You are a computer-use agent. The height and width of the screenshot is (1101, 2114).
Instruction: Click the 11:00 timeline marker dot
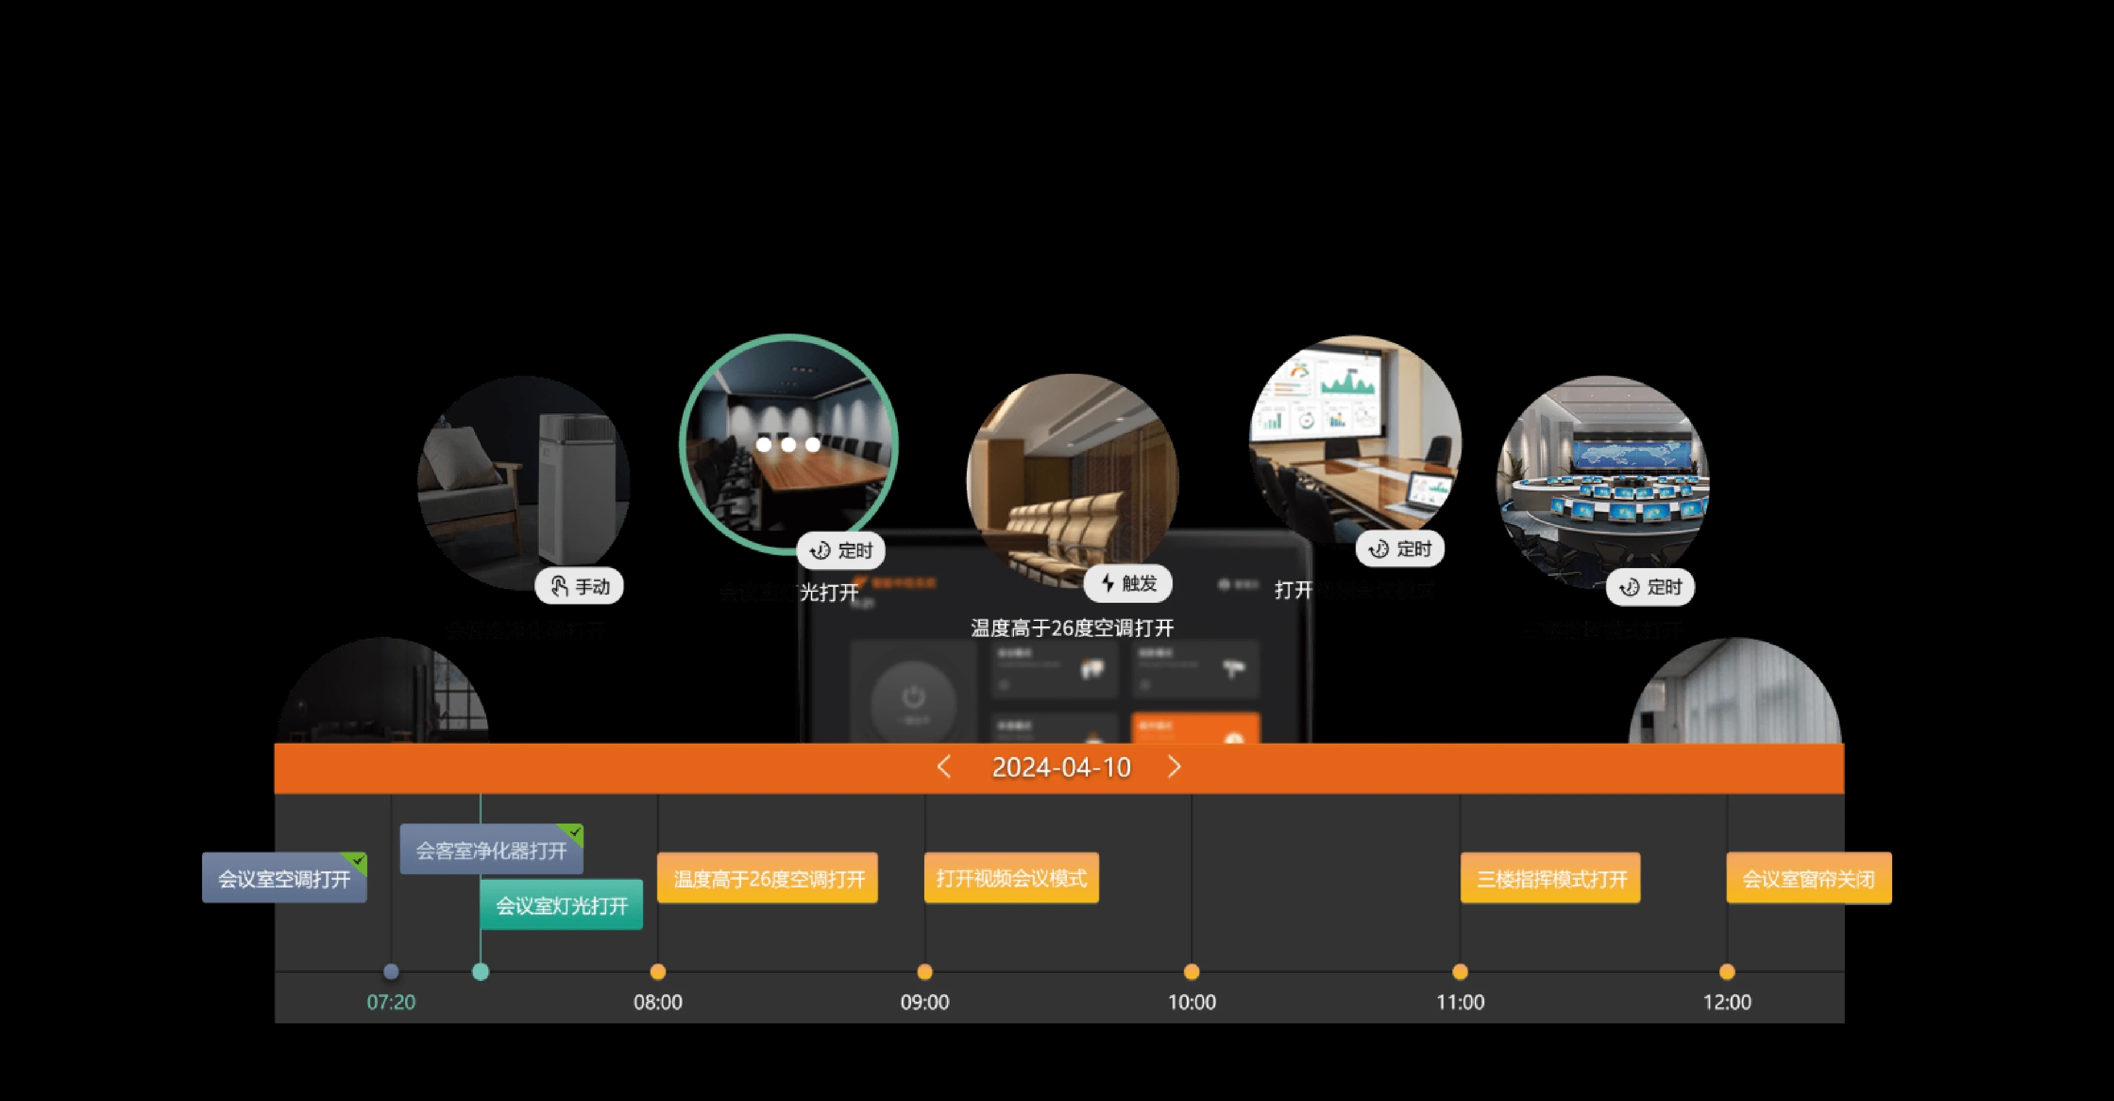point(1460,972)
